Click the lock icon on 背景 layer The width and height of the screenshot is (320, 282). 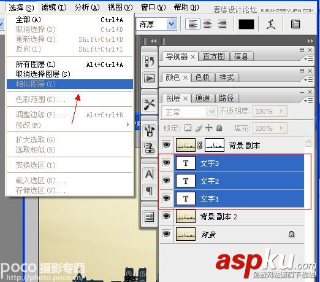click(x=291, y=234)
